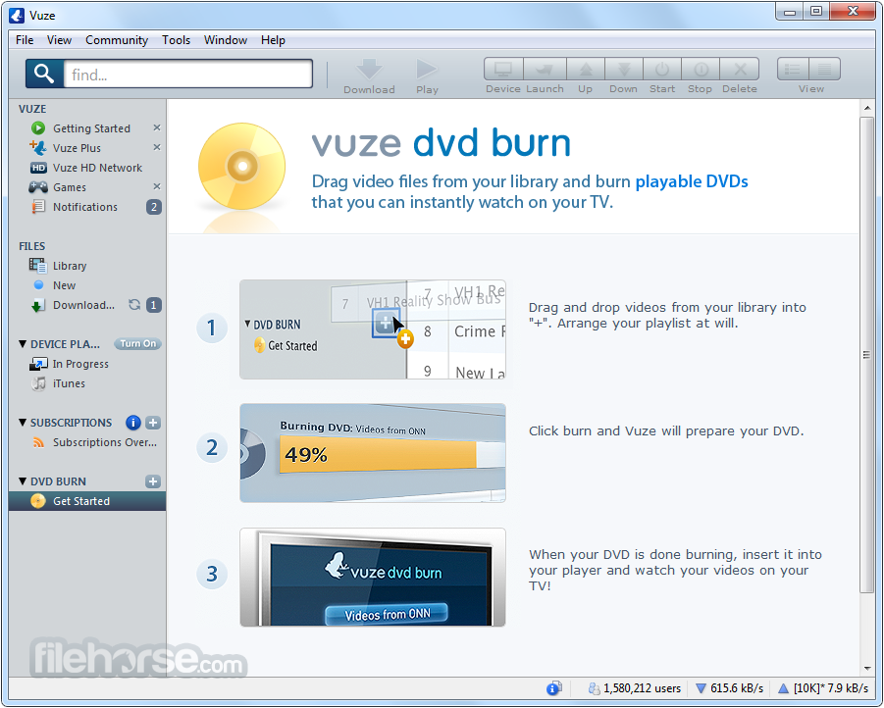Collapse the Subscriptions section
The width and height of the screenshot is (884, 708).
point(23,423)
